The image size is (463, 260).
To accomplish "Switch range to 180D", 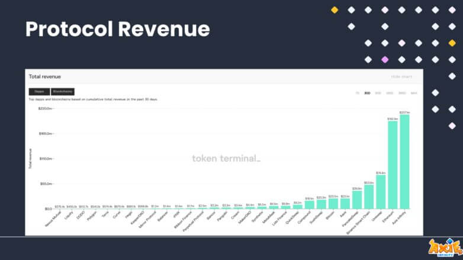I will [390, 93].
